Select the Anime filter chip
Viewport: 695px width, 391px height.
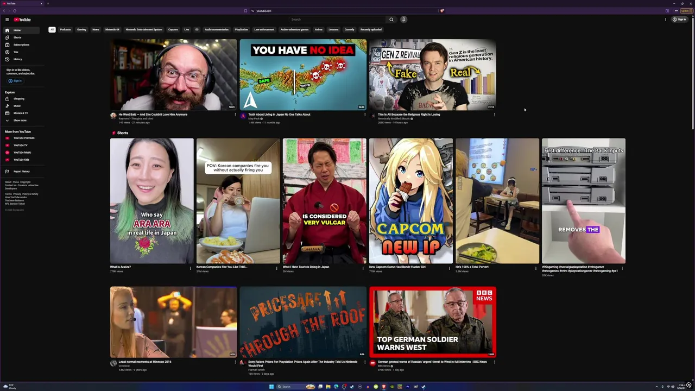click(319, 29)
